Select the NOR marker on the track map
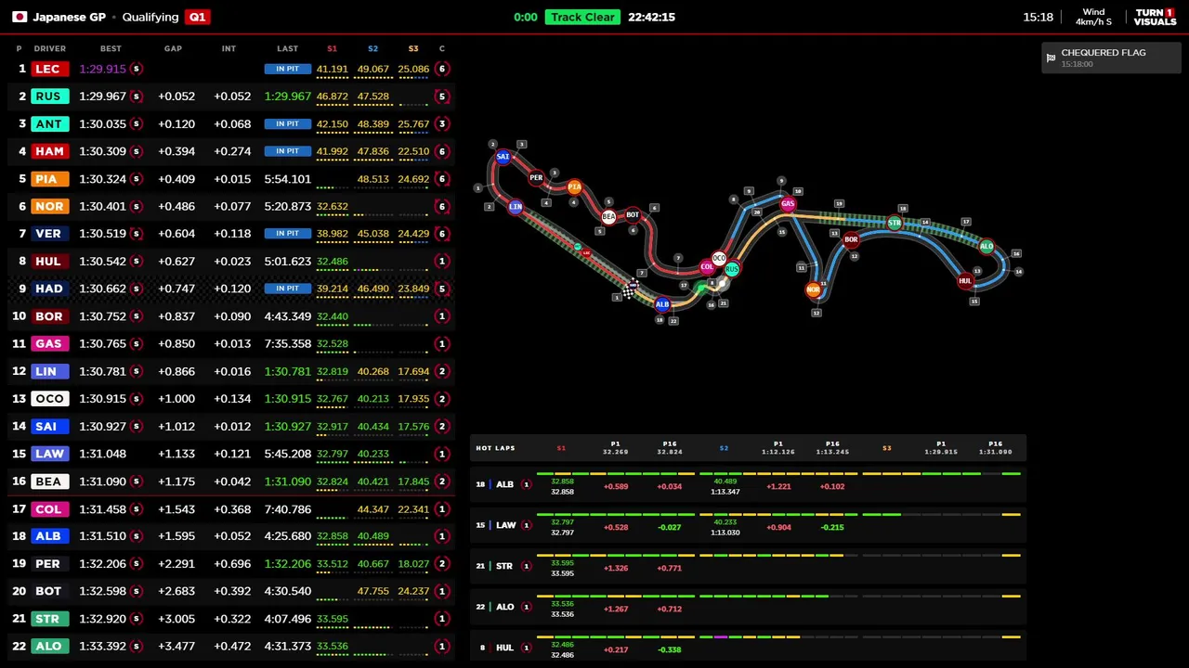The height and width of the screenshot is (668, 1189). pos(814,289)
